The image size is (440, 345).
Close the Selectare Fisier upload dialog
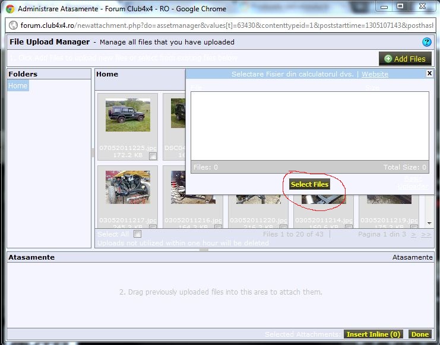click(x=429, y=74)
